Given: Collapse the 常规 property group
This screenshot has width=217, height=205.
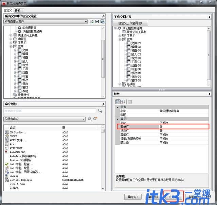Looking at the screenshot, I should [x=117, y=107].
